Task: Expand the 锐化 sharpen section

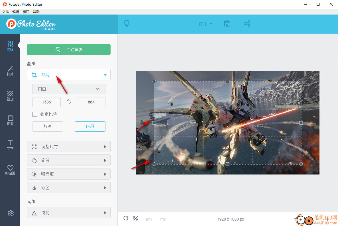Action: pyautogui.click(x=69, y=213)
